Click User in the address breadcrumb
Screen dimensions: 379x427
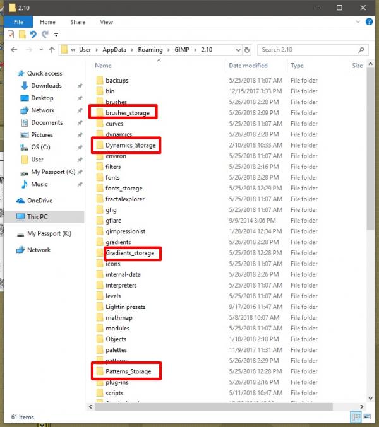click(x=85, y=50)
